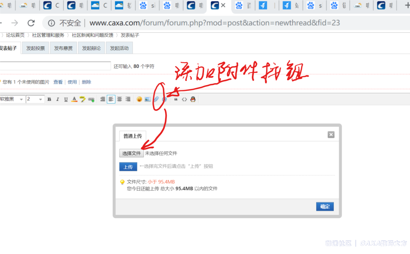Click the address bar URL
Viewport: 410px width, 254px height.
tap(215, 23)
